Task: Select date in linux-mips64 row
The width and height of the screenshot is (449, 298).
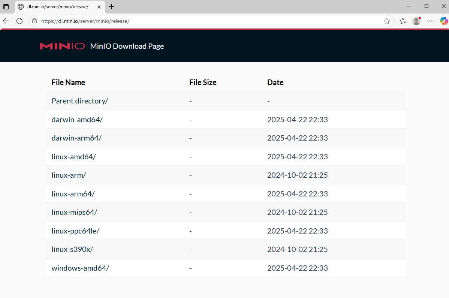Action: (x=298, y=212)
